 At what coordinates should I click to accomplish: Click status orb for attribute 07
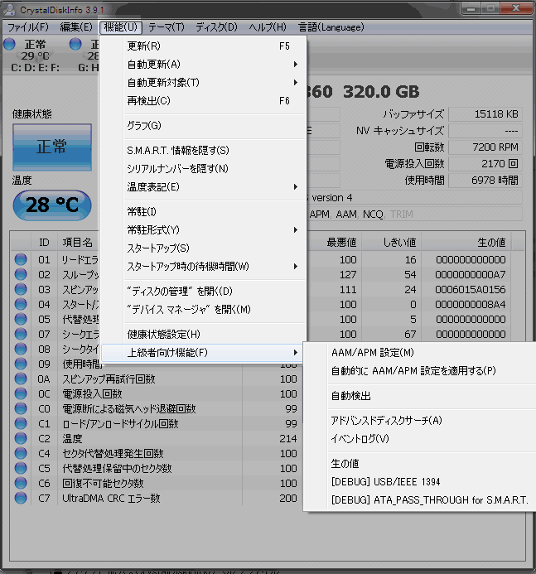pyautogui.click(x=21, y=335)
